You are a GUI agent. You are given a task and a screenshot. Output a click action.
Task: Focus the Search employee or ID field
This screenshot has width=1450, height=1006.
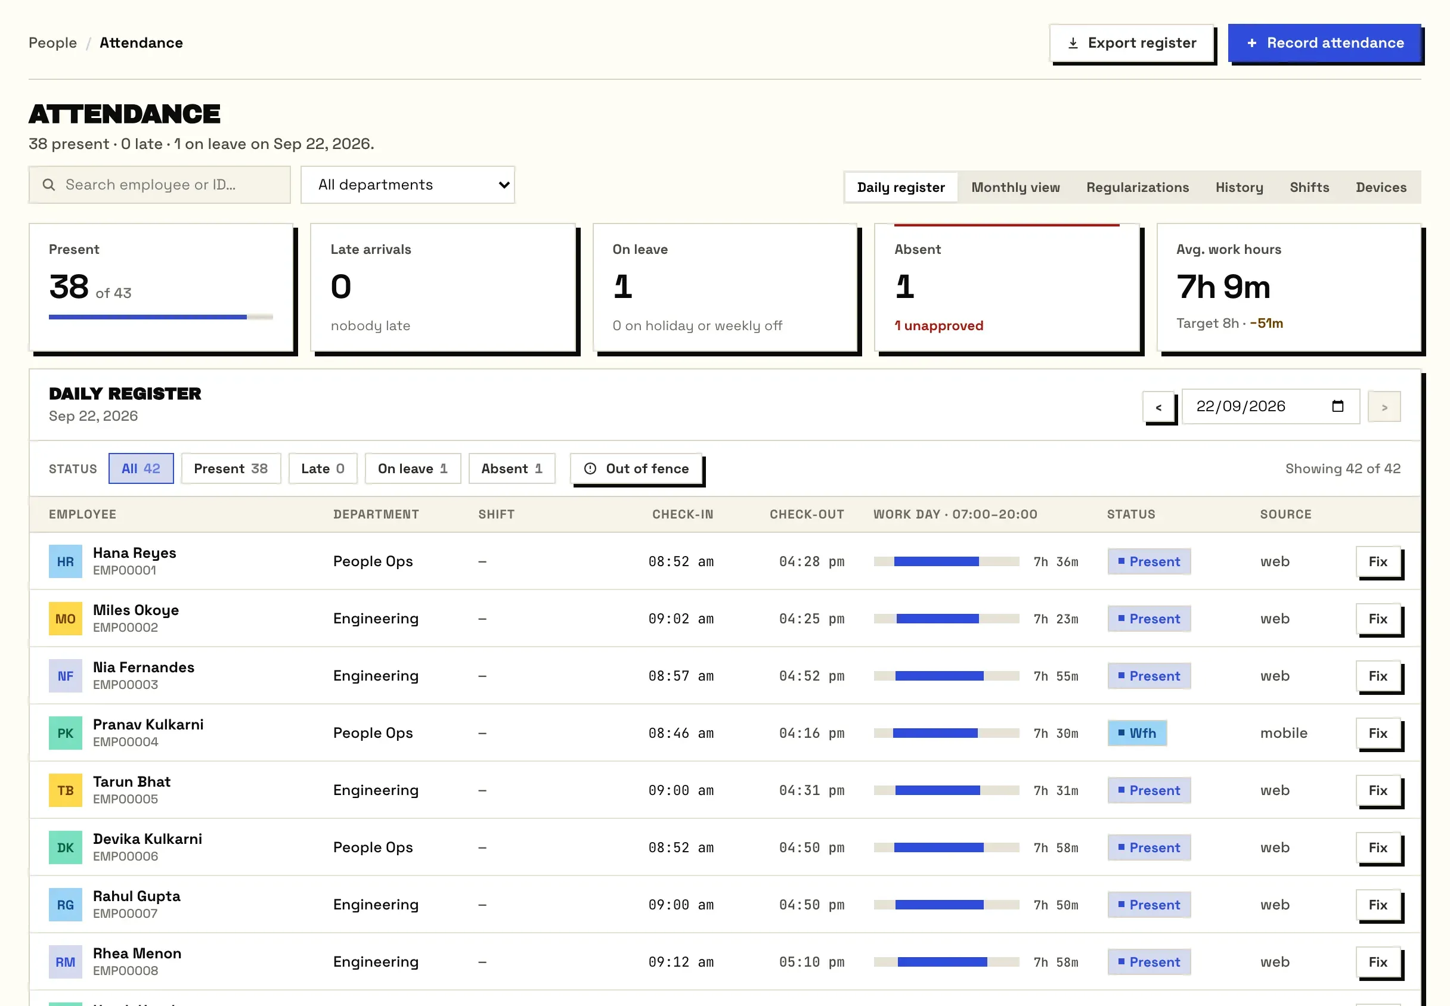tap(160, 185)
